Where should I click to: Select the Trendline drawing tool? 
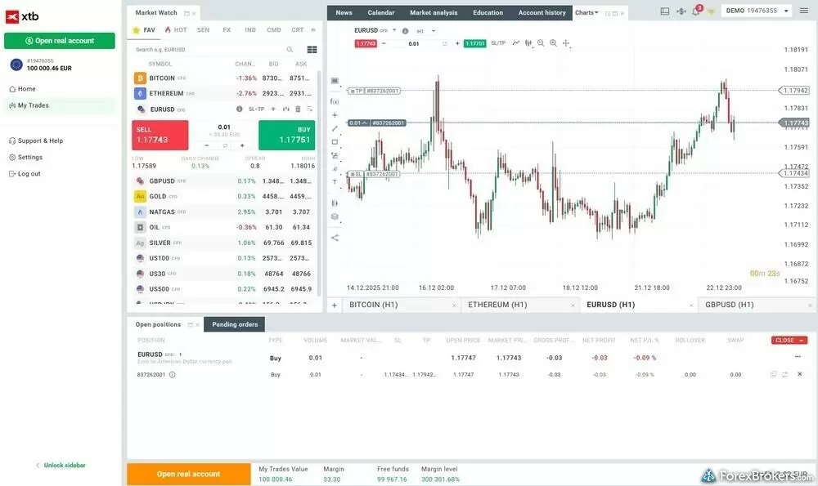pos(334,130)
